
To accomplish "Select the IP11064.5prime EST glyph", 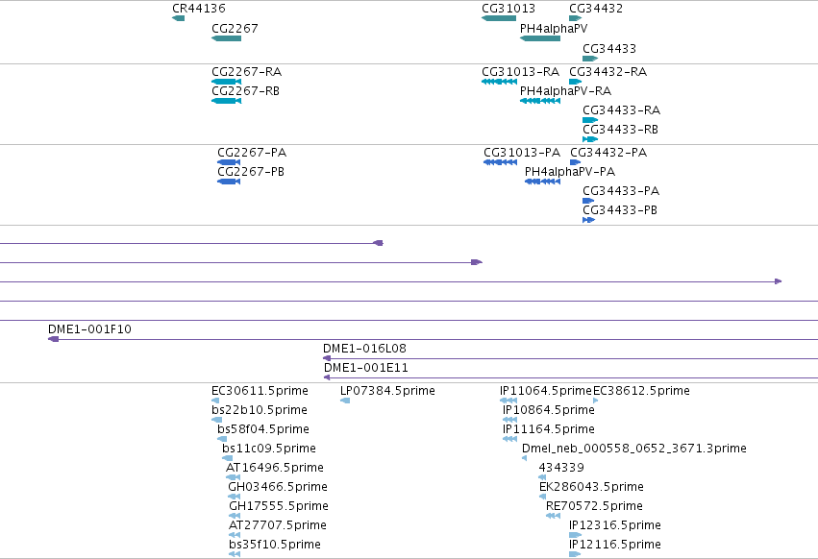I will 508,401.
